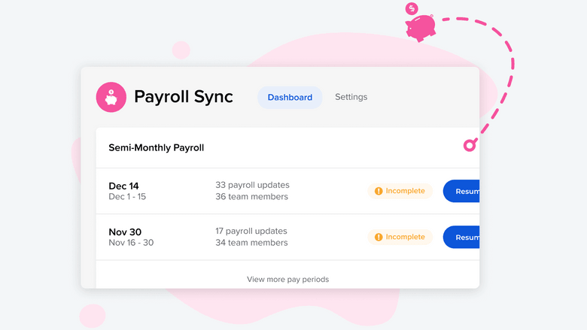587x330 pixels.
Task: Click the Payroll Sync piggy bank logo
Action: pos(111,97)
